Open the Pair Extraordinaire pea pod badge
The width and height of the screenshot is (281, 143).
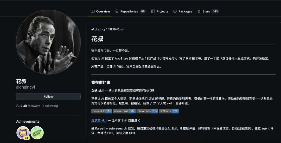point(37,133)
